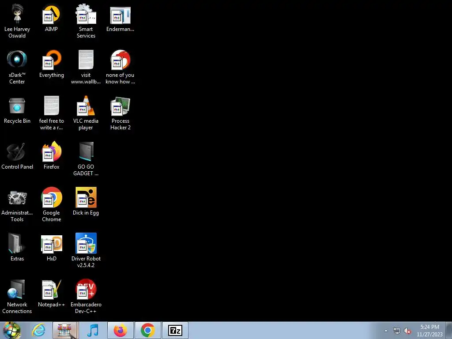Select the 'feel free to write a r...' file
452x339 pixels.
coord(51,113)
